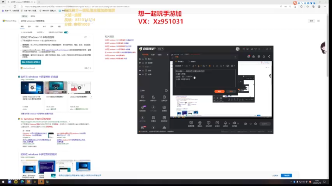Image resolution: width=332 pixels, height=186 pixels.
Task: Open the mode dropdown beside the app logo
Action: (x=160, y=49)
